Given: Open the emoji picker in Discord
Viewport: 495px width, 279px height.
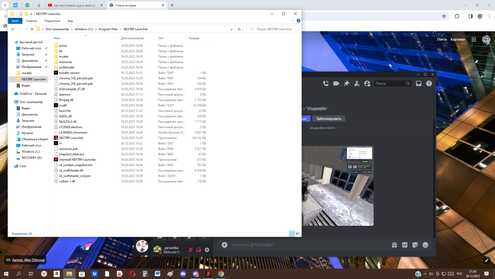Looking at the screenshot, I should click(x=425, y=245).
